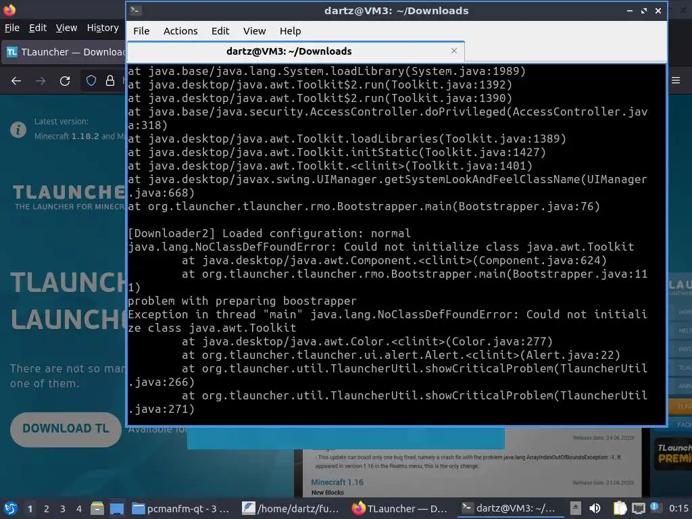Open the LXQt application menu
This screenshot has width=692, height=519.
(11, 509)
